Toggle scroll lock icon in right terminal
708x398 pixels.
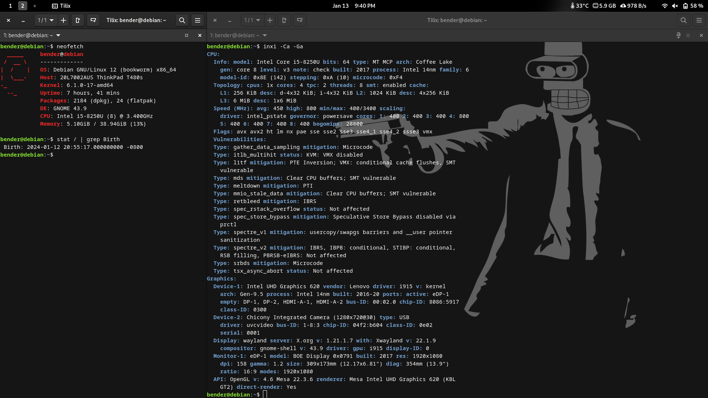pyautogui.click(x=678, y=35)
